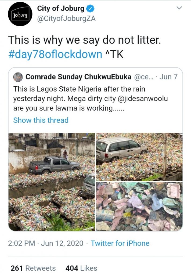191x275 pixels.
Task: Click the City of Joburg profile avatar
Action: tap(20, 14)
